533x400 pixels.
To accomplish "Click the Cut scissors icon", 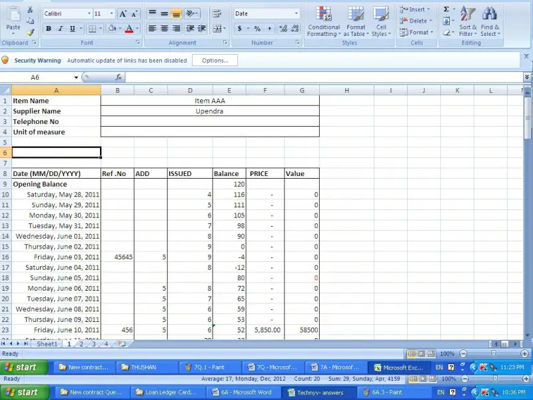I will point(30,9).
